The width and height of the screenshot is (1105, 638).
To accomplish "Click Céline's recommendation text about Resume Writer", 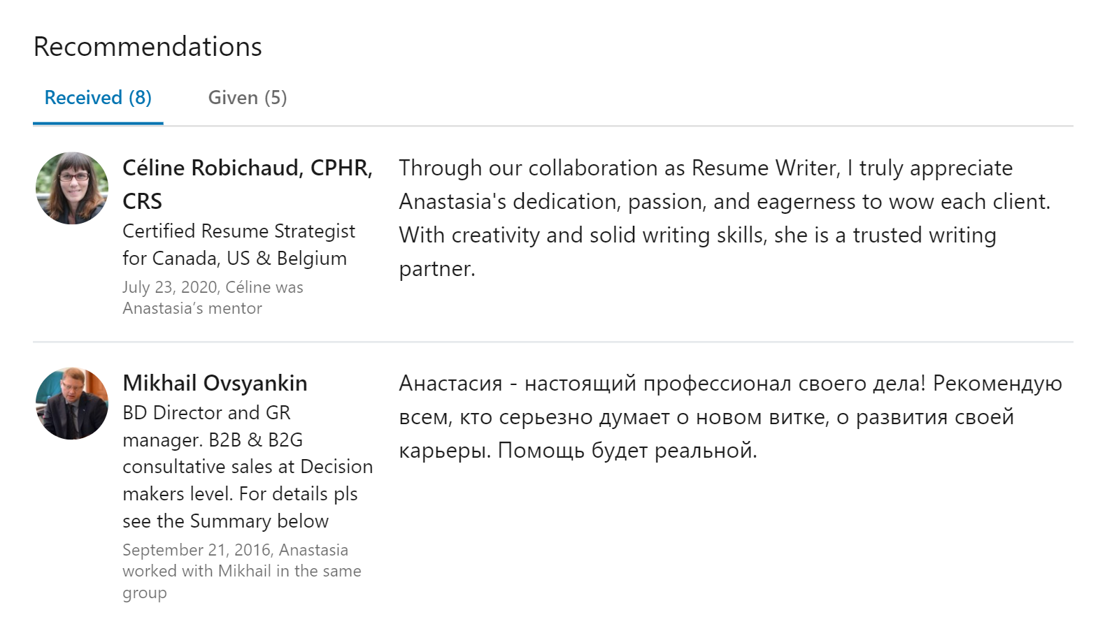I will click(x=725, y=218).
